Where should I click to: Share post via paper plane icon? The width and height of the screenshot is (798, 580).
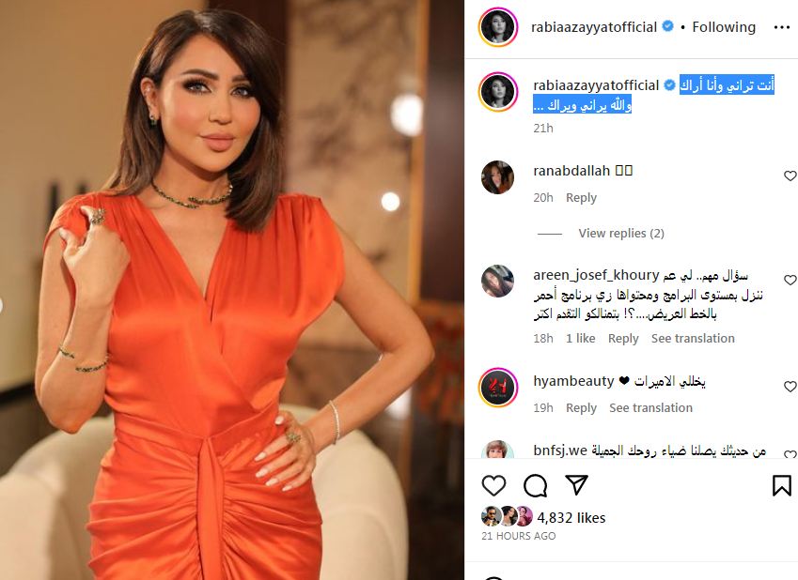pyautogui.click(x=576, y=485)
